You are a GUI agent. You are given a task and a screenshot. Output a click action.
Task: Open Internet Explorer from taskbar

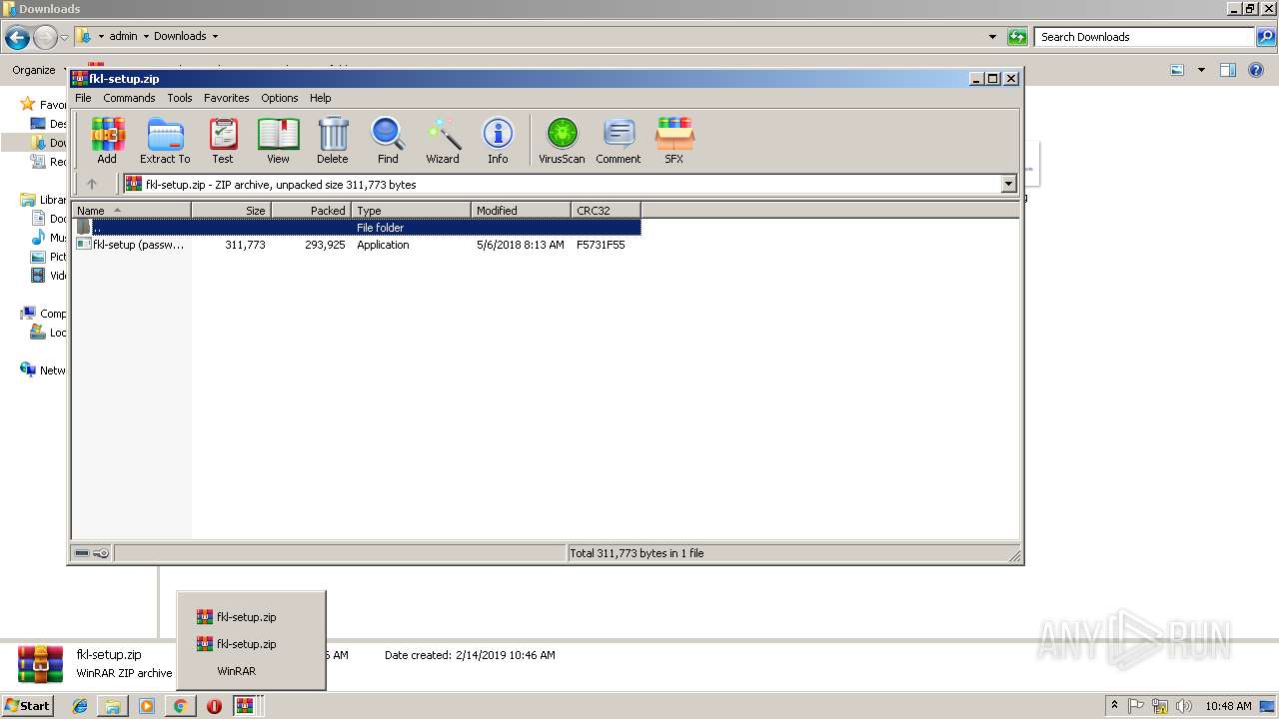coord(80,706)
